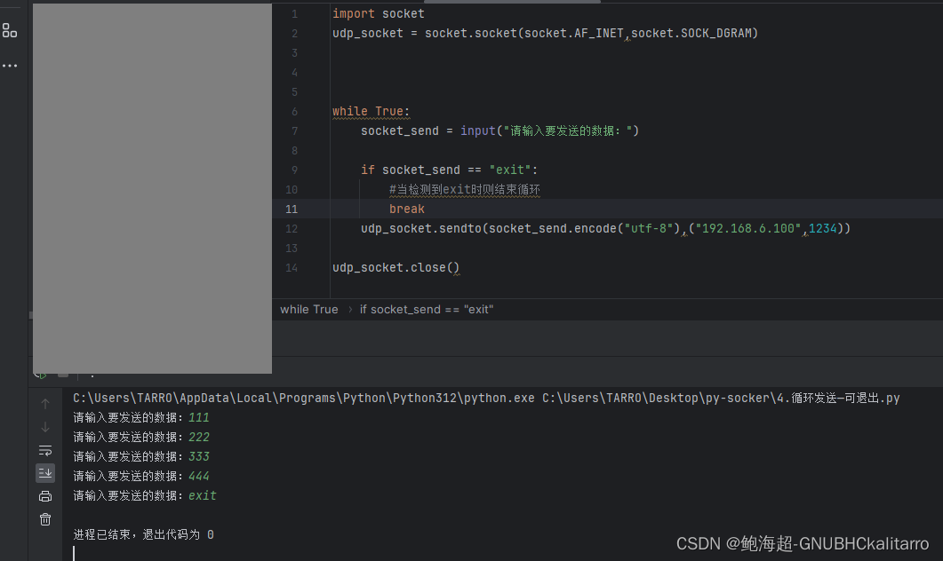The image size is (943, 561).
Task: Select the 'while True' breadcrumb
Action: (x=309, y=309)
